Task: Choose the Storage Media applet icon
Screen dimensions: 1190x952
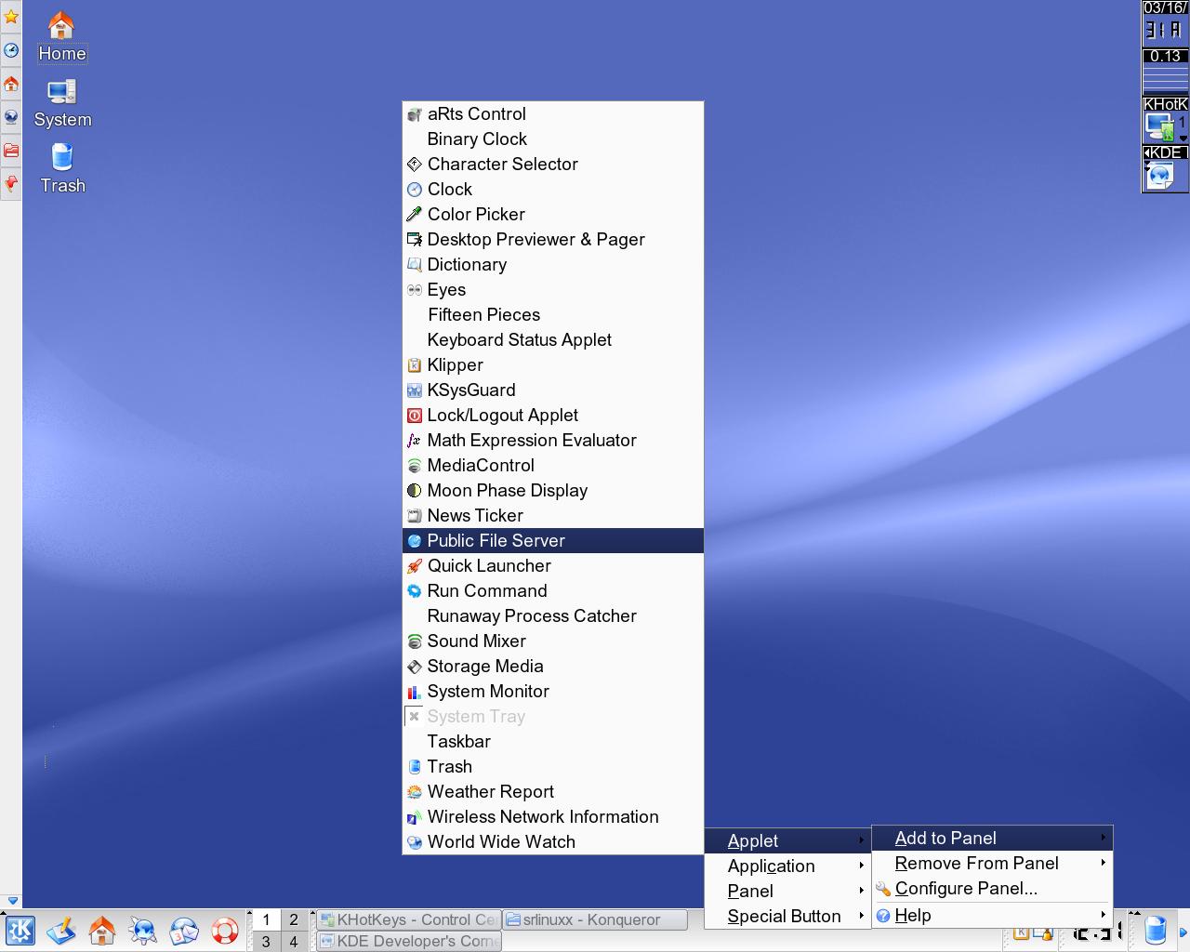Action: coord(415,667)
